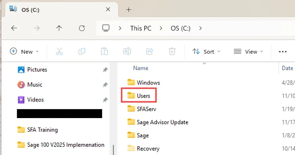Open the See more ellipsis menu
The image size is (295, 155).
pyautogui.click(x=283, y=52)
